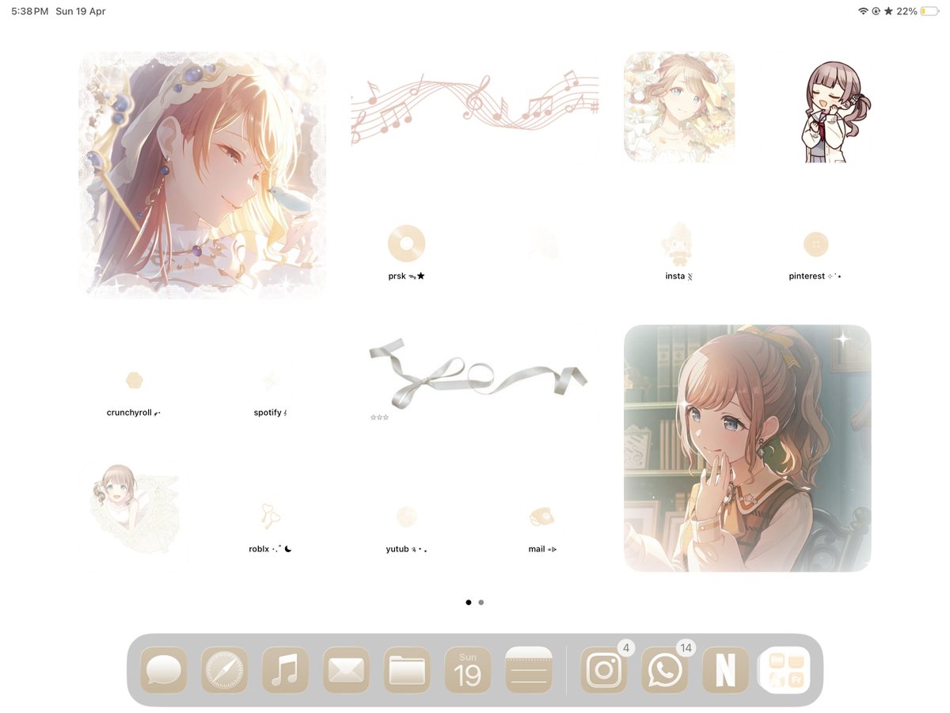Open Calendar showing Sun 19 in dock
Screen dimensions: 950x713
[468, 670]
